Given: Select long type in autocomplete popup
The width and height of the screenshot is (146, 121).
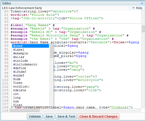Looking at the screenshot, I should (x=31, y=98).
